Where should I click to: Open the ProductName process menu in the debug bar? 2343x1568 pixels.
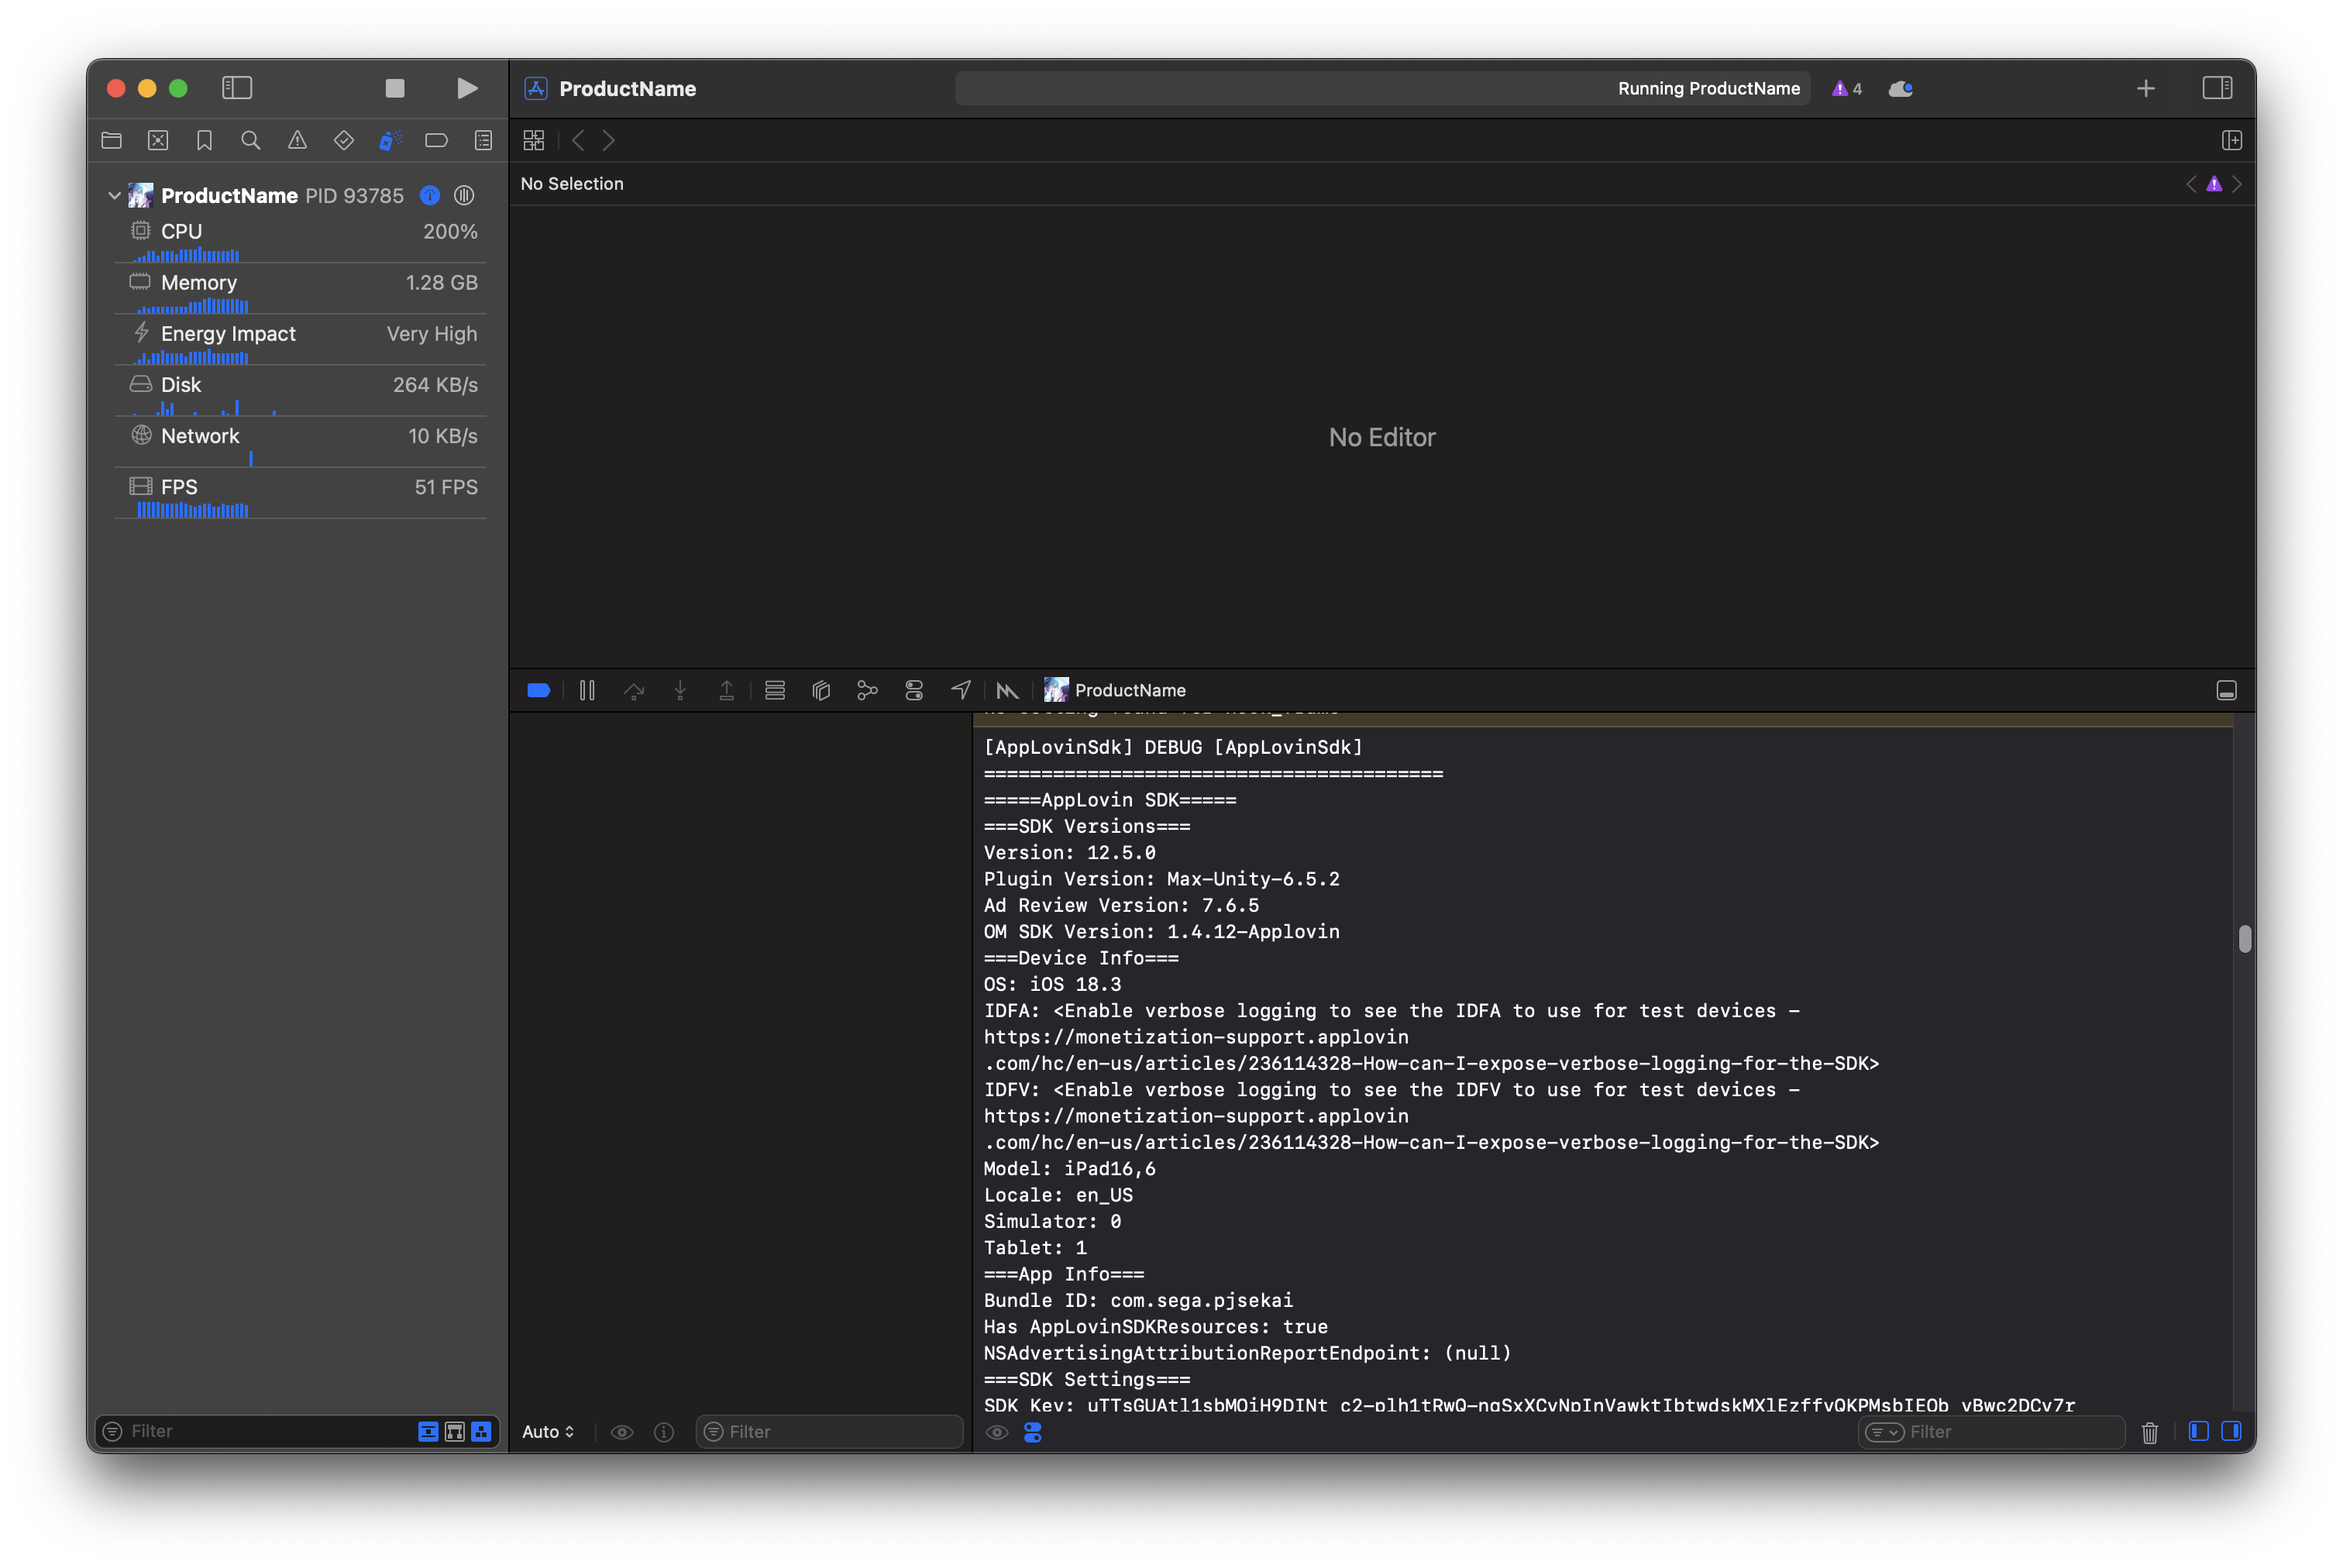pos(1115,690)
